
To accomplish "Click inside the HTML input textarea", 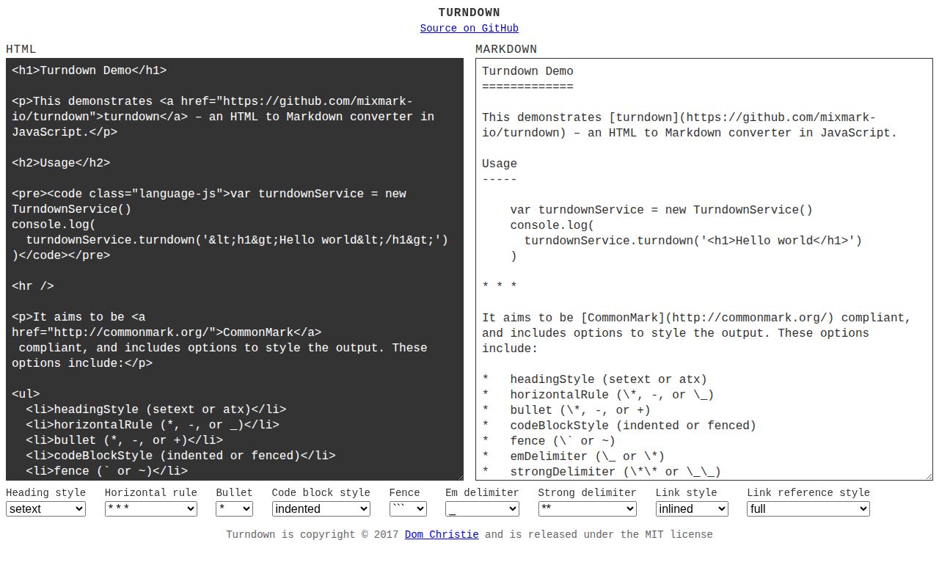I will [235, 269].
